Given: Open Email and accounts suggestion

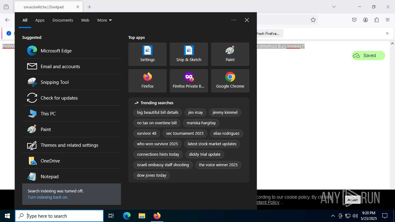Looking at the screenshot, I should click(72, 66).
